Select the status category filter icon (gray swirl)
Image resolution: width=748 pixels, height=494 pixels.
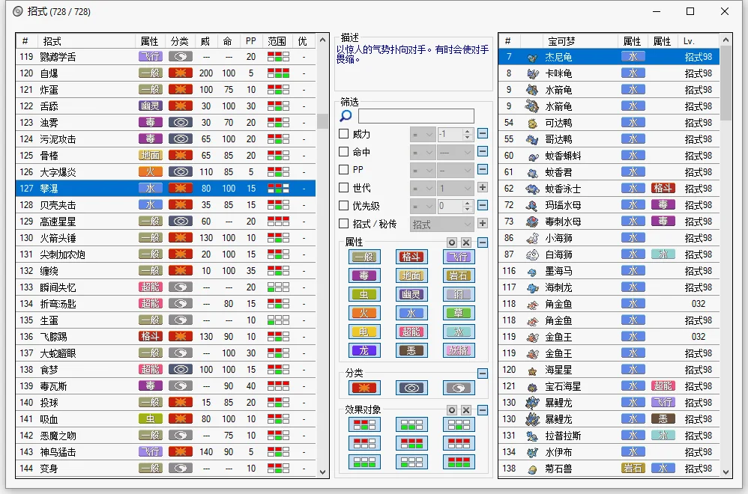tap(459, 388)
